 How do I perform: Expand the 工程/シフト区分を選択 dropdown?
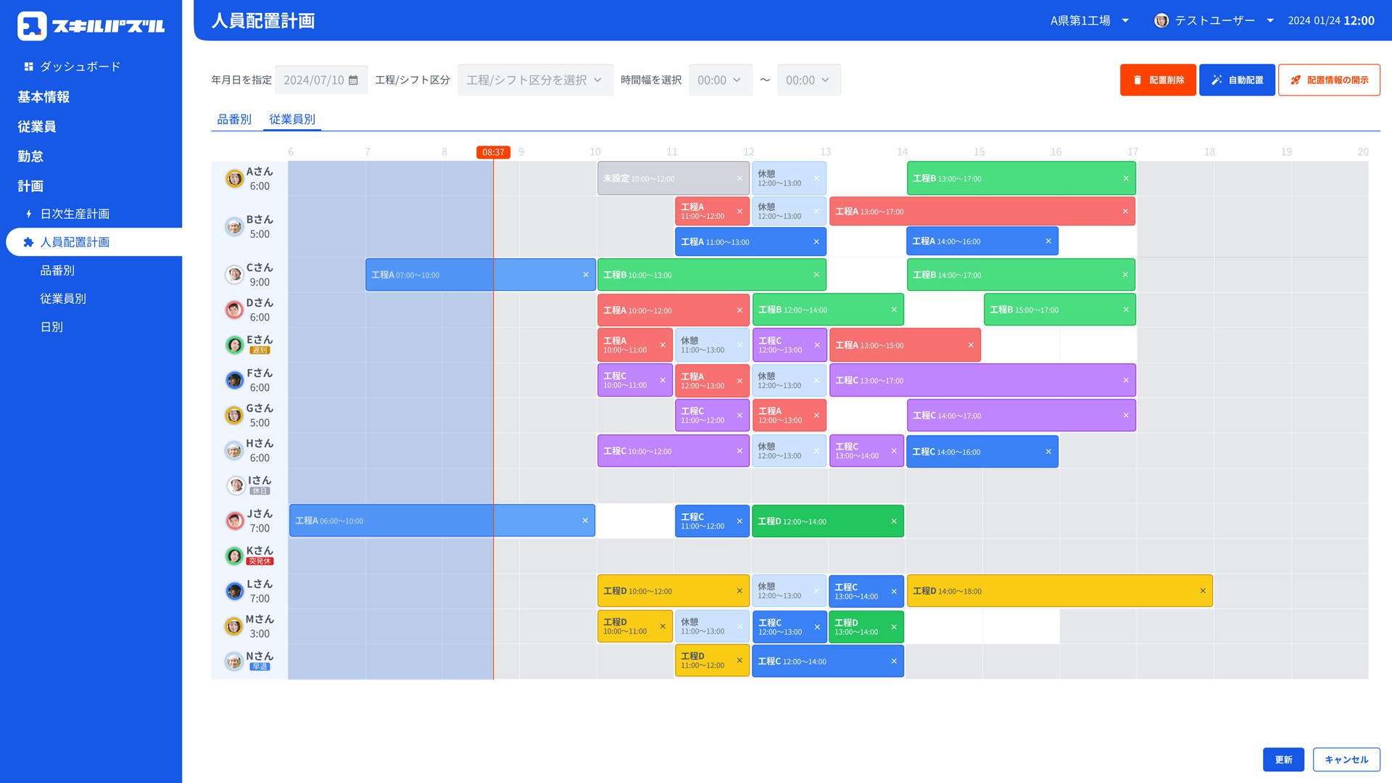tap(535, 80)
